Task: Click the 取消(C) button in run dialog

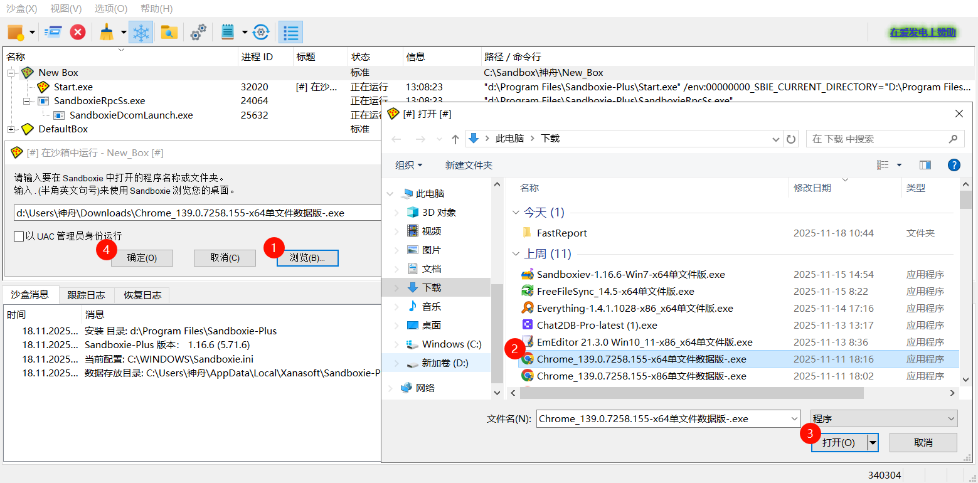Action: click(x=225, y=258)
